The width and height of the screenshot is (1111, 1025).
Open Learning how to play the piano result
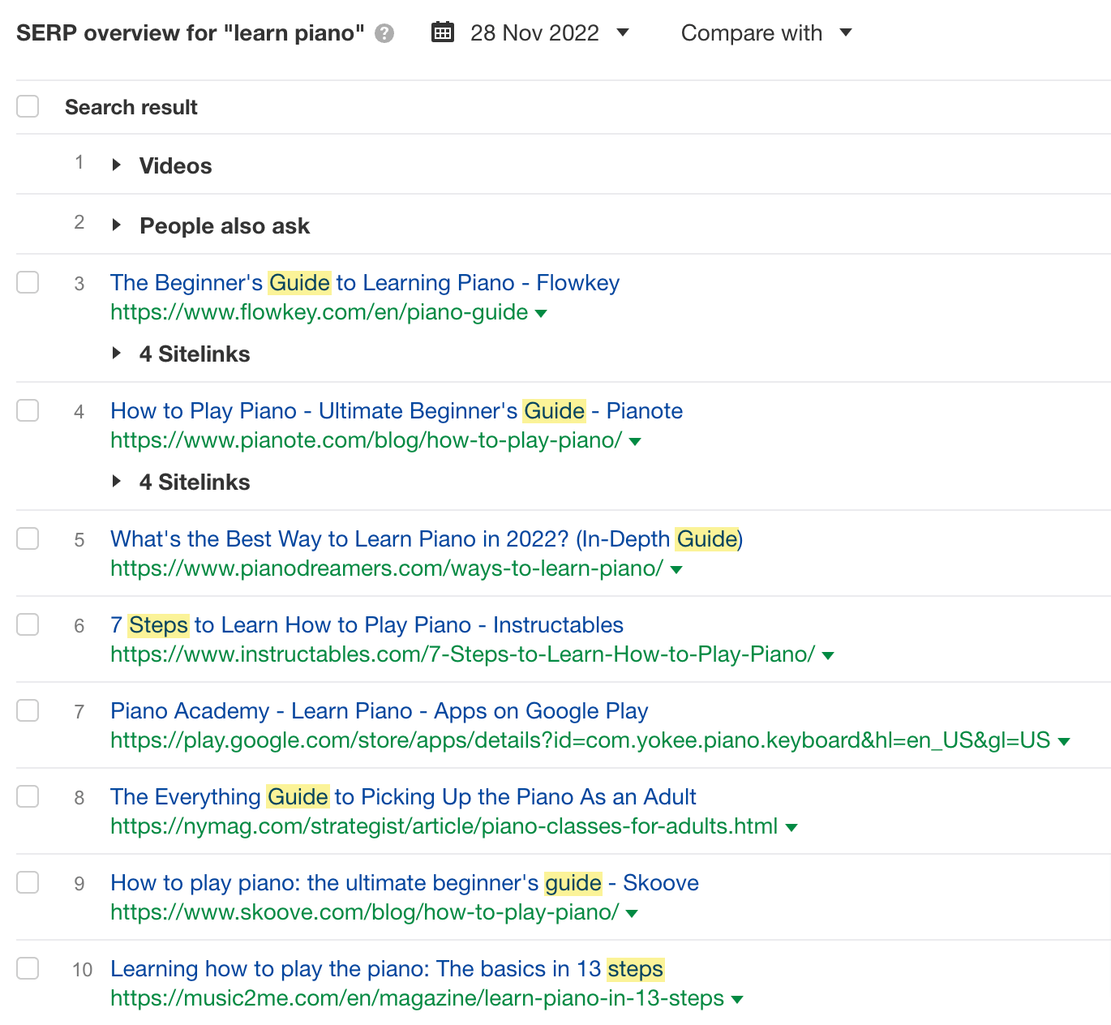(x=387, y=968)
